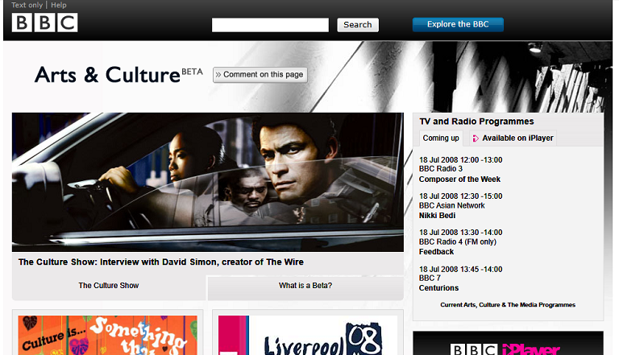This screenshot has height=355, width=619.
Task: Switch to Available on iPlayer tab
Action: pos(513,138)
